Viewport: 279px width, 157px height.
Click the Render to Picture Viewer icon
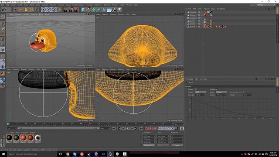coord(71,10)
